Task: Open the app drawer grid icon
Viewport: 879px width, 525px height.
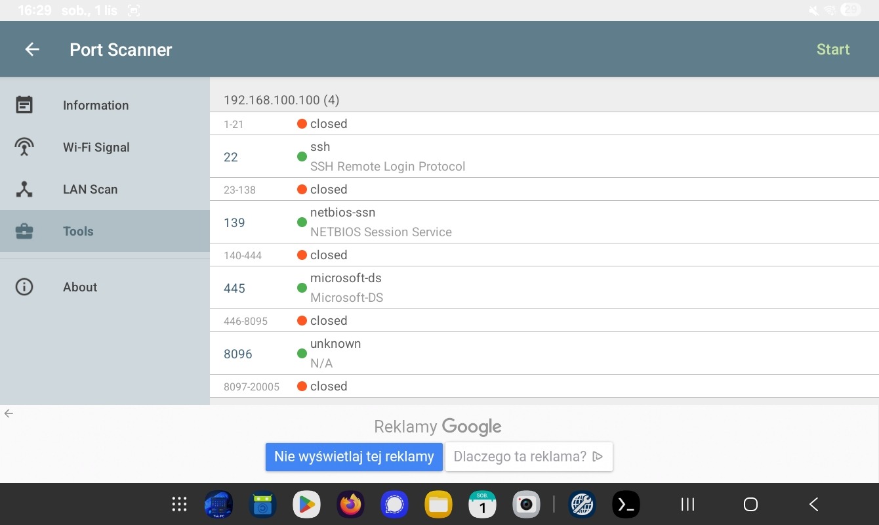Action: pyautogui.click(x=179, y=504)
